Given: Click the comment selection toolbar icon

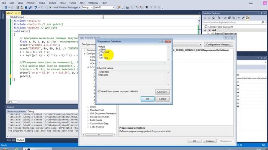Looking at the screenshot, I should tap(137, 7).
